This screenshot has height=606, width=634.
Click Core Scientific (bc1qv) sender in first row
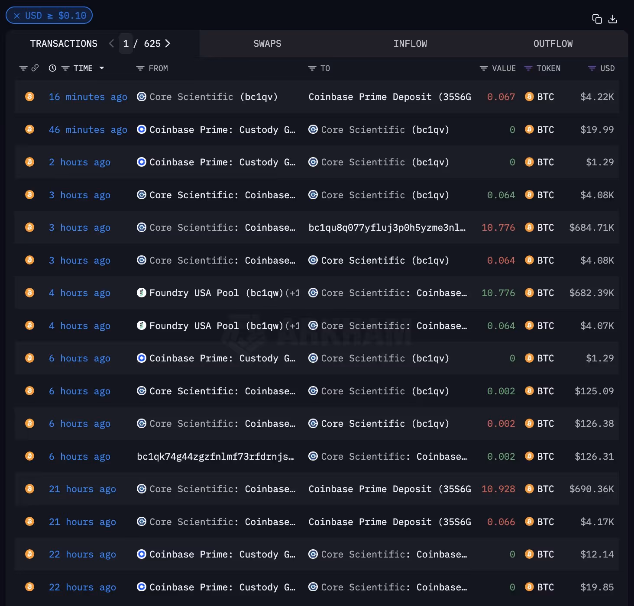click(213, 97)
